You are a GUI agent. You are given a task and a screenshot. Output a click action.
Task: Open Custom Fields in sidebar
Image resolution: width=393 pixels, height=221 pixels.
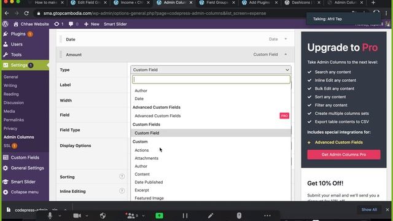25,158
